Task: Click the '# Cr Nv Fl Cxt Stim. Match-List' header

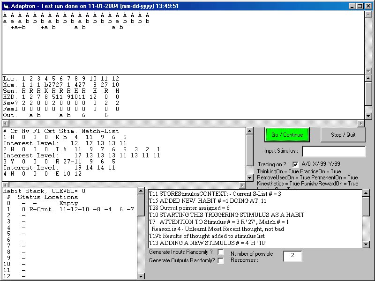Action: tap(61, 131)
